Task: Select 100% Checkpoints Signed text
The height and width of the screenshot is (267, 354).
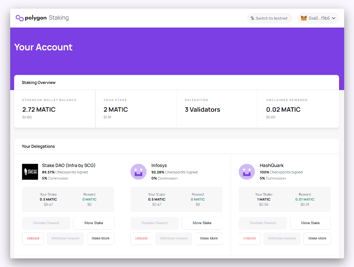Action: pos(281,172)
